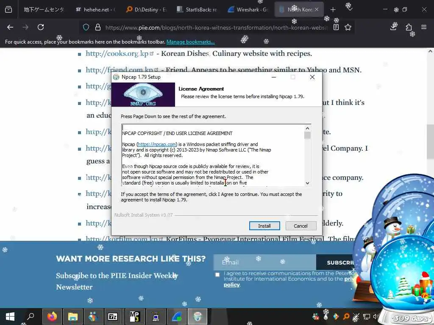Switch to the Wireshark tab
The height and width of the screenshot is (325, 434).
coord(248,10)
